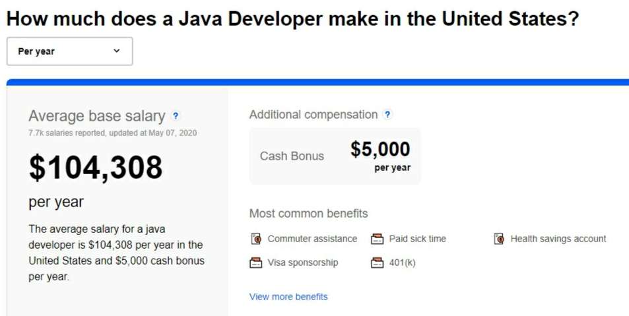
Task: Click the help icon next to Average base salary
Action: coord(176,116)
